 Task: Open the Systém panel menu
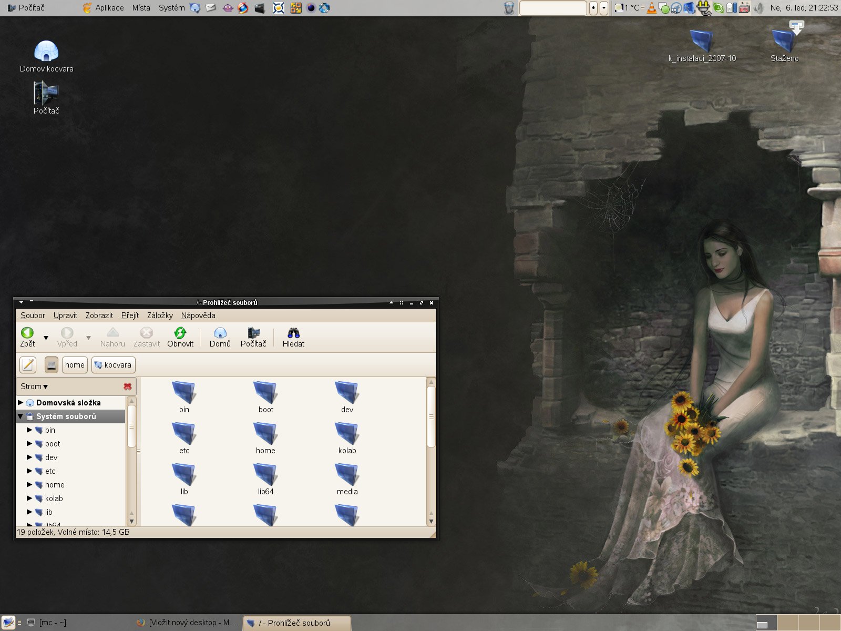click(171, 8)
